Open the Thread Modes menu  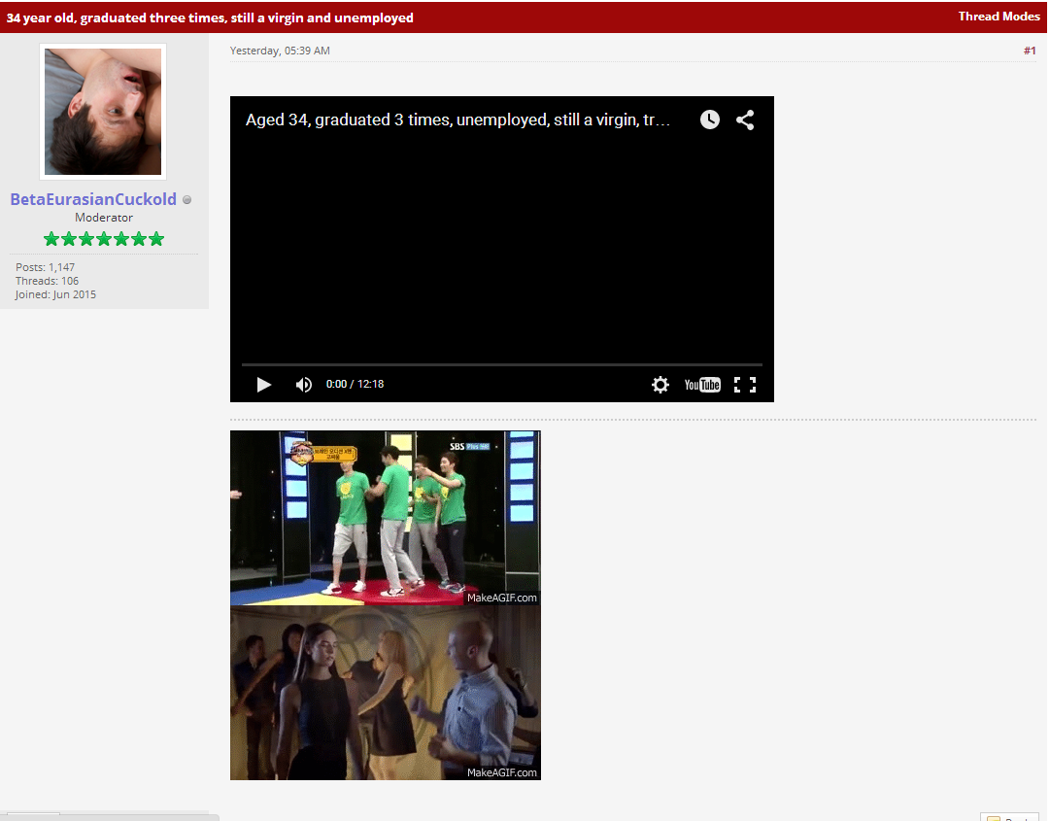coord(999,17)
